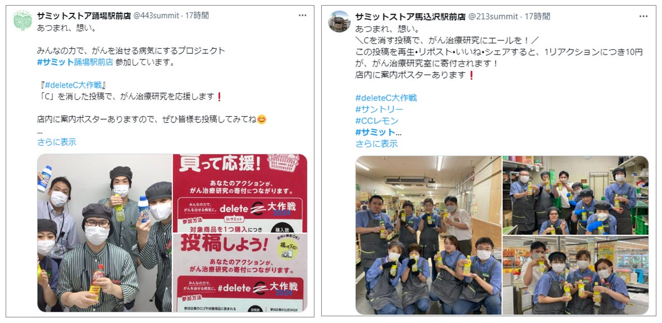Click the @213summit handle
The image size is (662, 323).
(492, 16)
